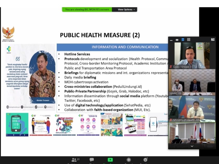Select the Dozi - Eropa III video tile
The image size is (219, 164).
click(x=192, y=56)
